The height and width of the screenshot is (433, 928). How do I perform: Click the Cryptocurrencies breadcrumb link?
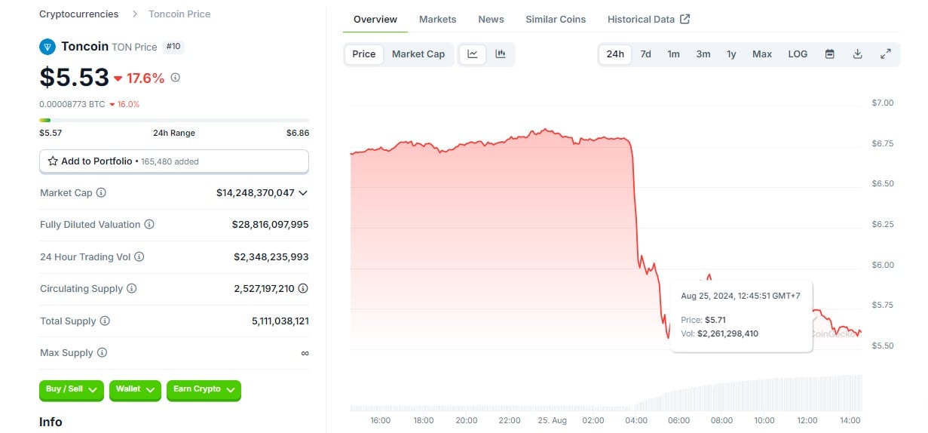point(78,14)
